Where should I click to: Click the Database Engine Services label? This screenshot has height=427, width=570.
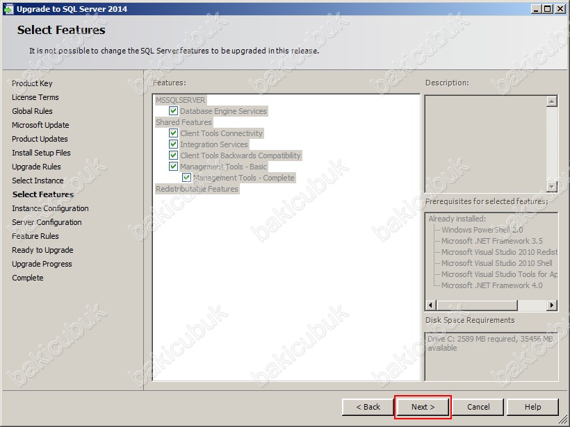pos(223,111)
